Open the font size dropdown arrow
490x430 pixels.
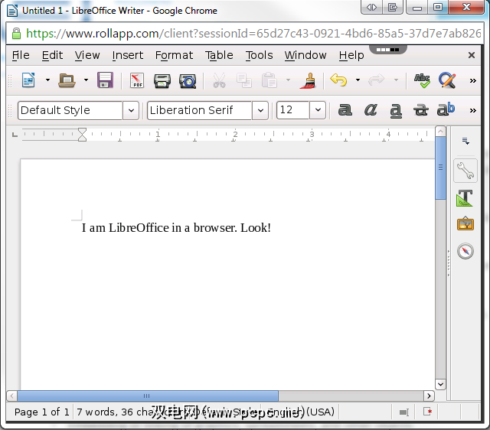[318, 110]
